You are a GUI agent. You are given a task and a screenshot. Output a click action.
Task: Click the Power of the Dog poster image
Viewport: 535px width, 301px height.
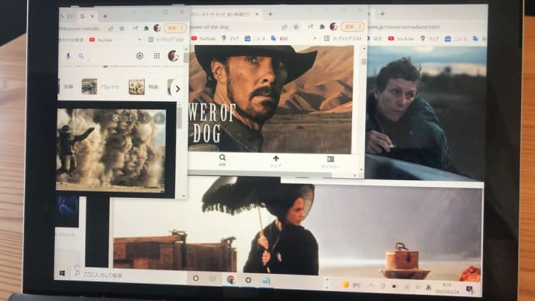tap(270, 99)
